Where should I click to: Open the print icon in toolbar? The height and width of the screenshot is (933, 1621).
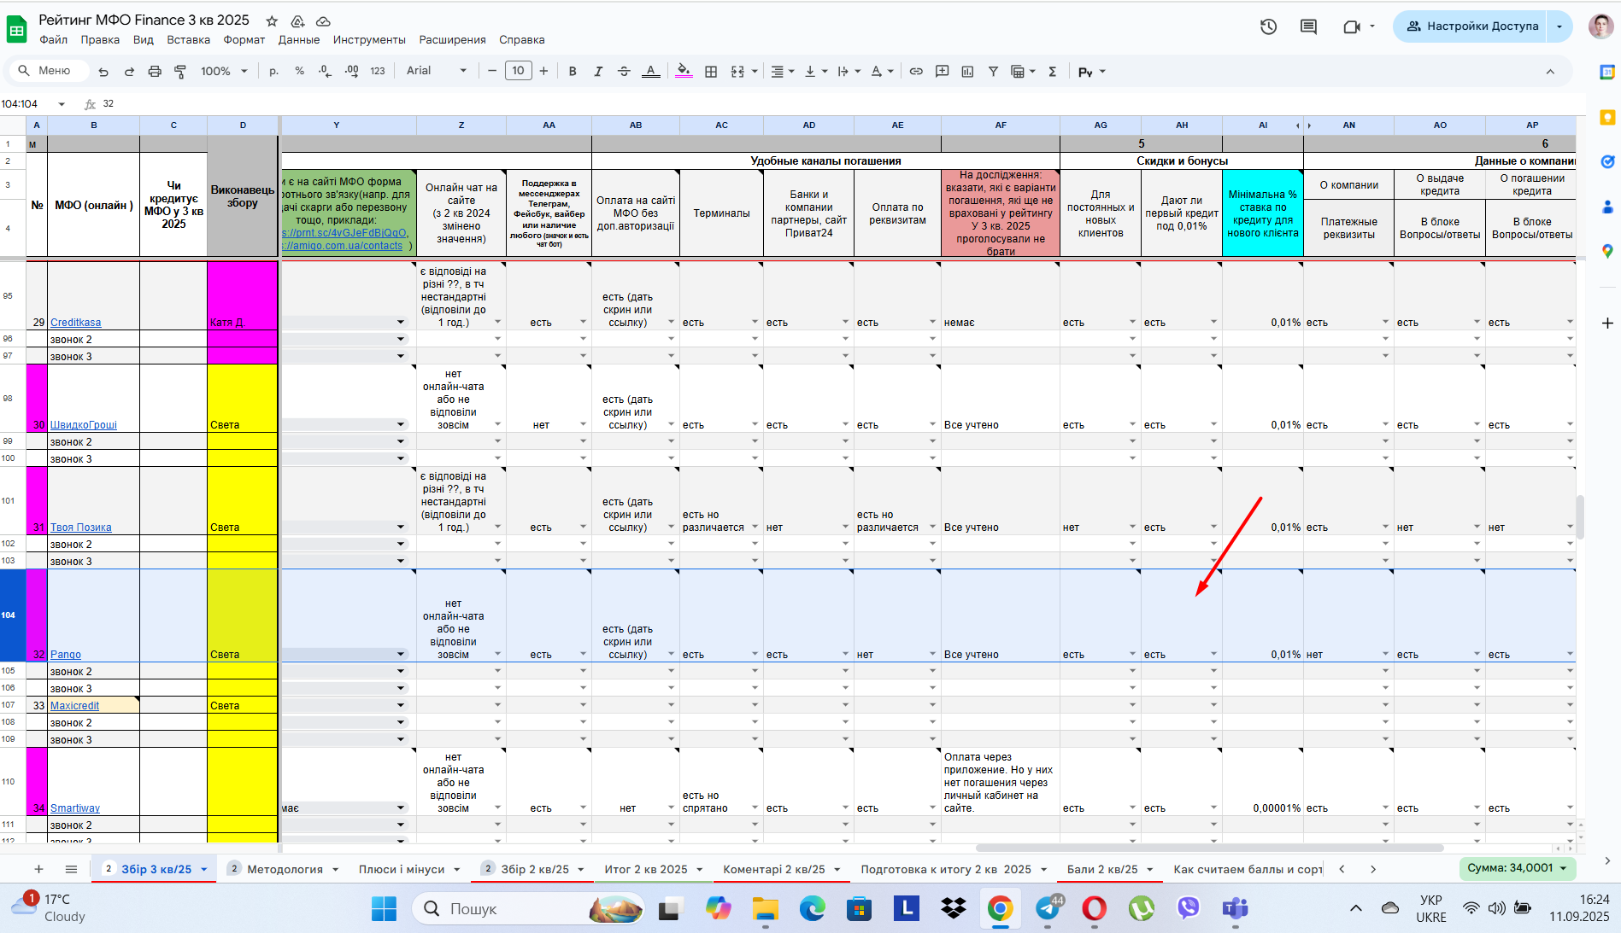pyautogui.click(x=155, y=72)
